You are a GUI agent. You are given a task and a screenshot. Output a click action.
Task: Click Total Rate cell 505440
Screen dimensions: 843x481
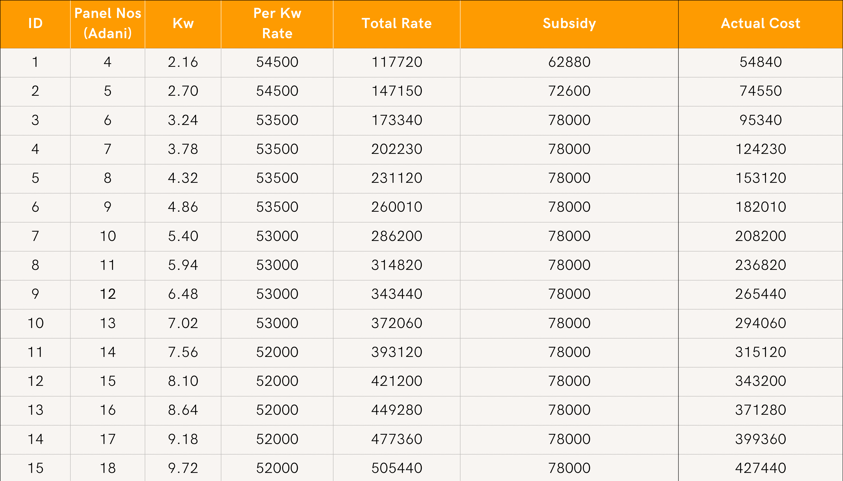(396, 468)
